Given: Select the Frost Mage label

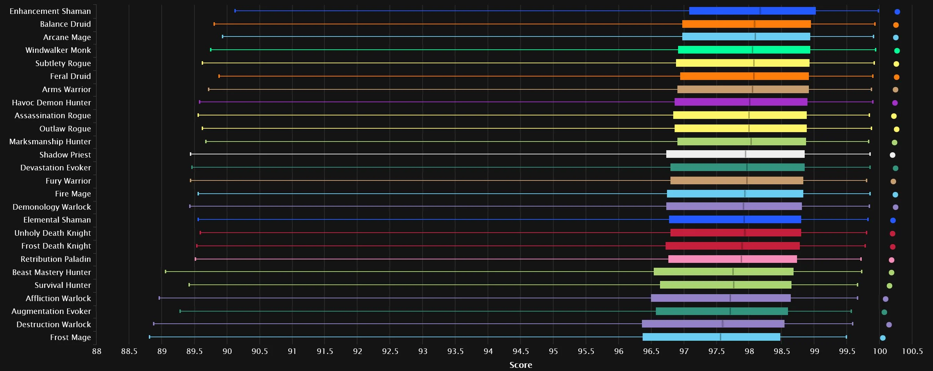Looking at the screenshot, I should click(70, 337).
